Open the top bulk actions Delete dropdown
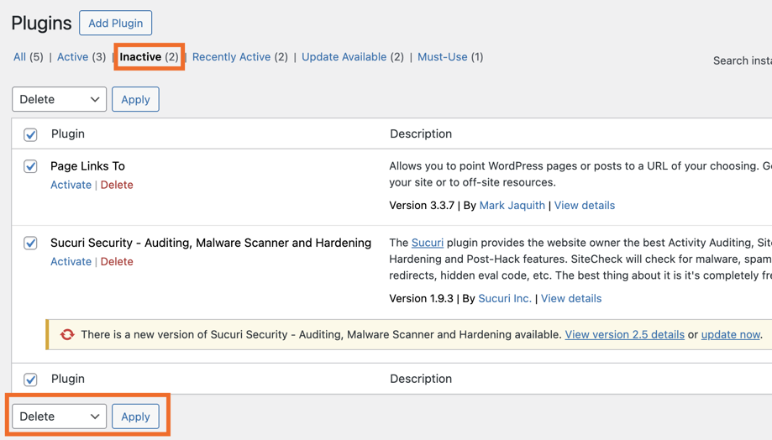This screenshot has height=440, width=772. (59, 99)
